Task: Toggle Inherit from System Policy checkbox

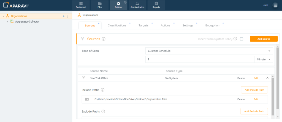Action: pyautogui.click(x=242, y=39)
